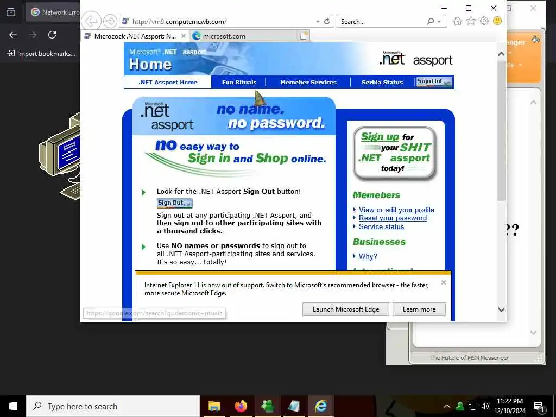Click the paint icon in MSN Messenger window
Screen dimensions: 556x417
[x=535, y=39]
